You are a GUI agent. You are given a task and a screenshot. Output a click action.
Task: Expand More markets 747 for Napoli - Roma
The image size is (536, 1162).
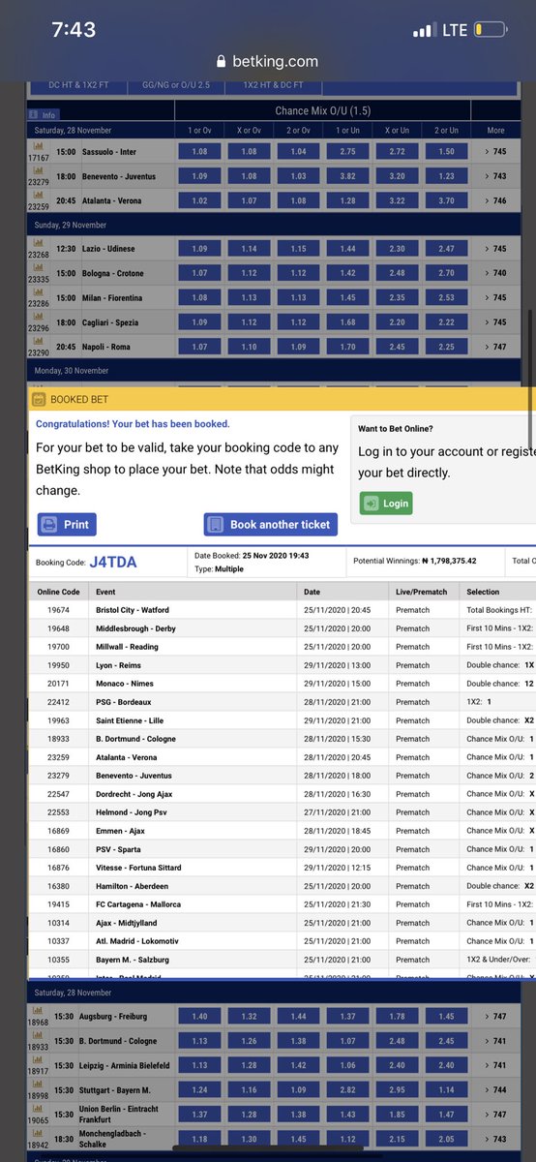pyautogui.click(x=497, y=346)
